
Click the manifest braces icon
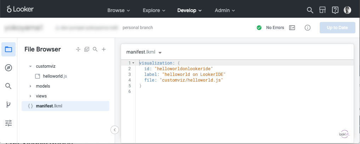pyautogui.click(x=30, y=106)
